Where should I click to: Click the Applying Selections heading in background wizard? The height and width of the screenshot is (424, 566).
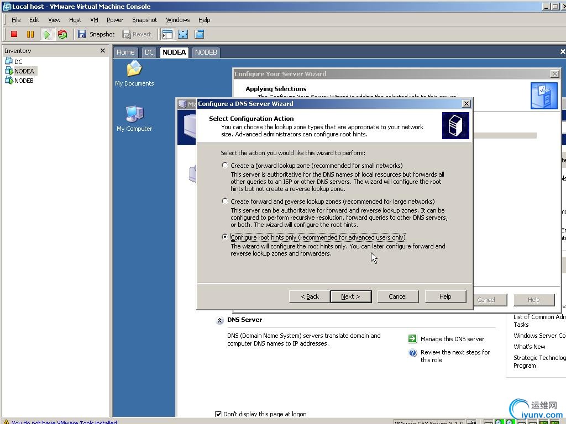tap(276, 89)
